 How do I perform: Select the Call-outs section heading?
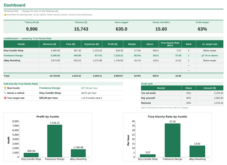21,84
